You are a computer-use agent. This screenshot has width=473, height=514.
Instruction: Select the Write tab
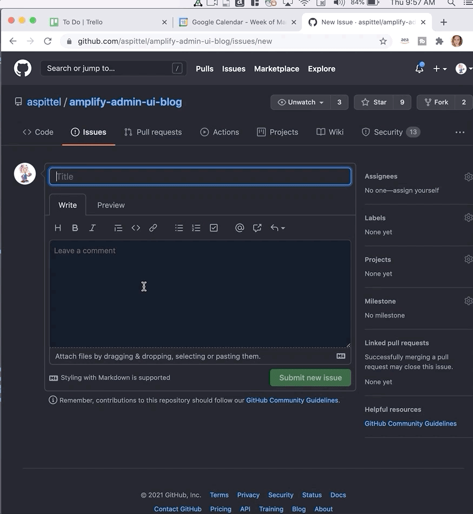pos(68,205)
